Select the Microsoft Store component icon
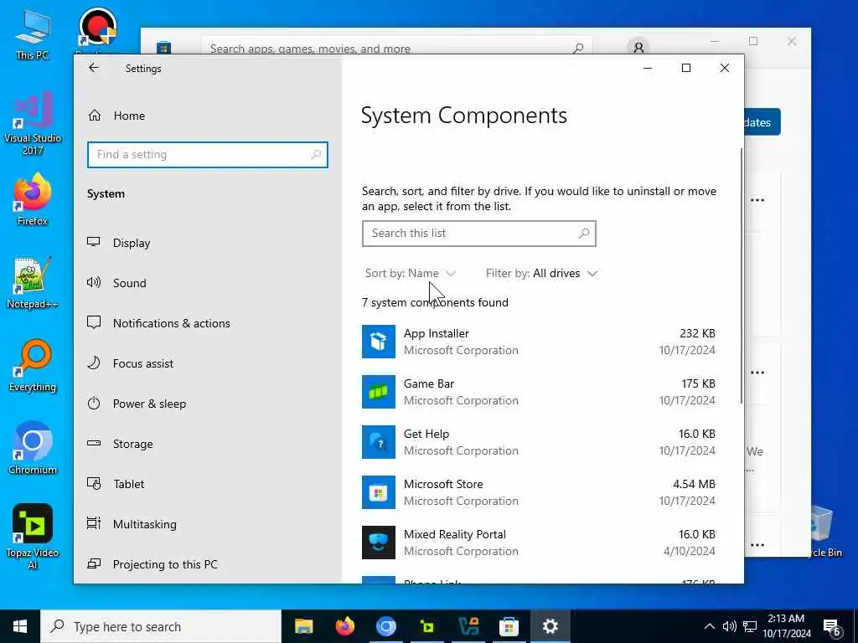This screenshot has width=858, height=643. 379,492
